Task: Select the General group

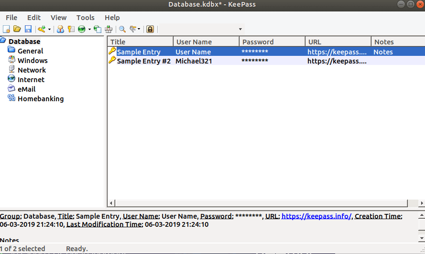Action: [x=31, y=51]
